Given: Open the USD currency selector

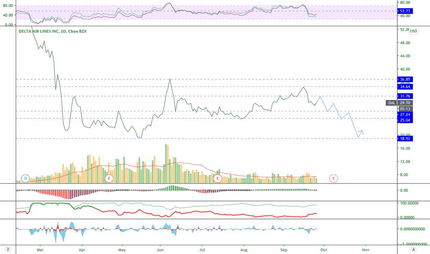Looking at the screenshot, I should 413,31.
